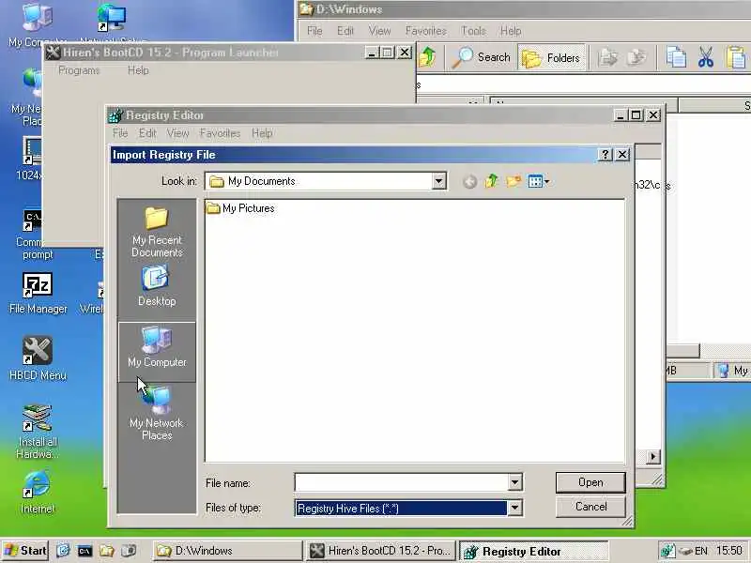Screen dimensions: 751x563
Task: Open File menu in D:\Windows explorer
Action: (314, 31)
